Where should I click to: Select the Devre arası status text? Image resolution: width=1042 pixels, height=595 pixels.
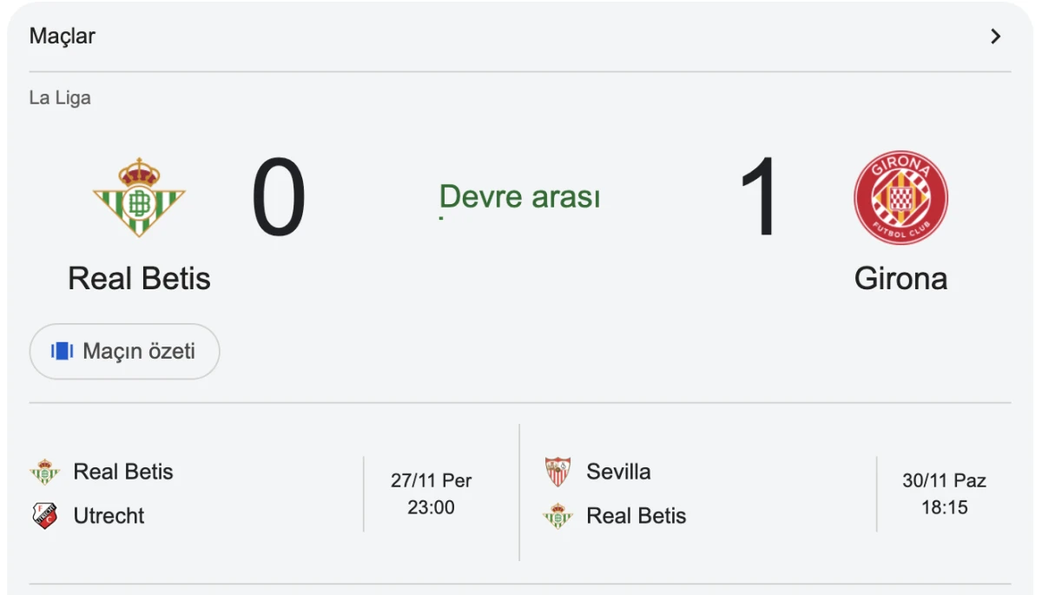click(x=521, y=196)
